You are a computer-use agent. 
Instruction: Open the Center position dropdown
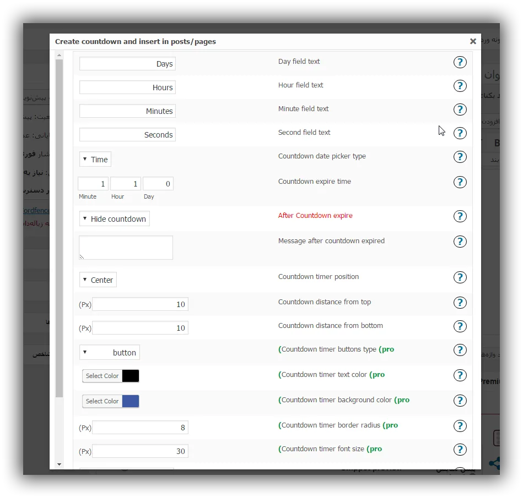(x=98, y=280)
